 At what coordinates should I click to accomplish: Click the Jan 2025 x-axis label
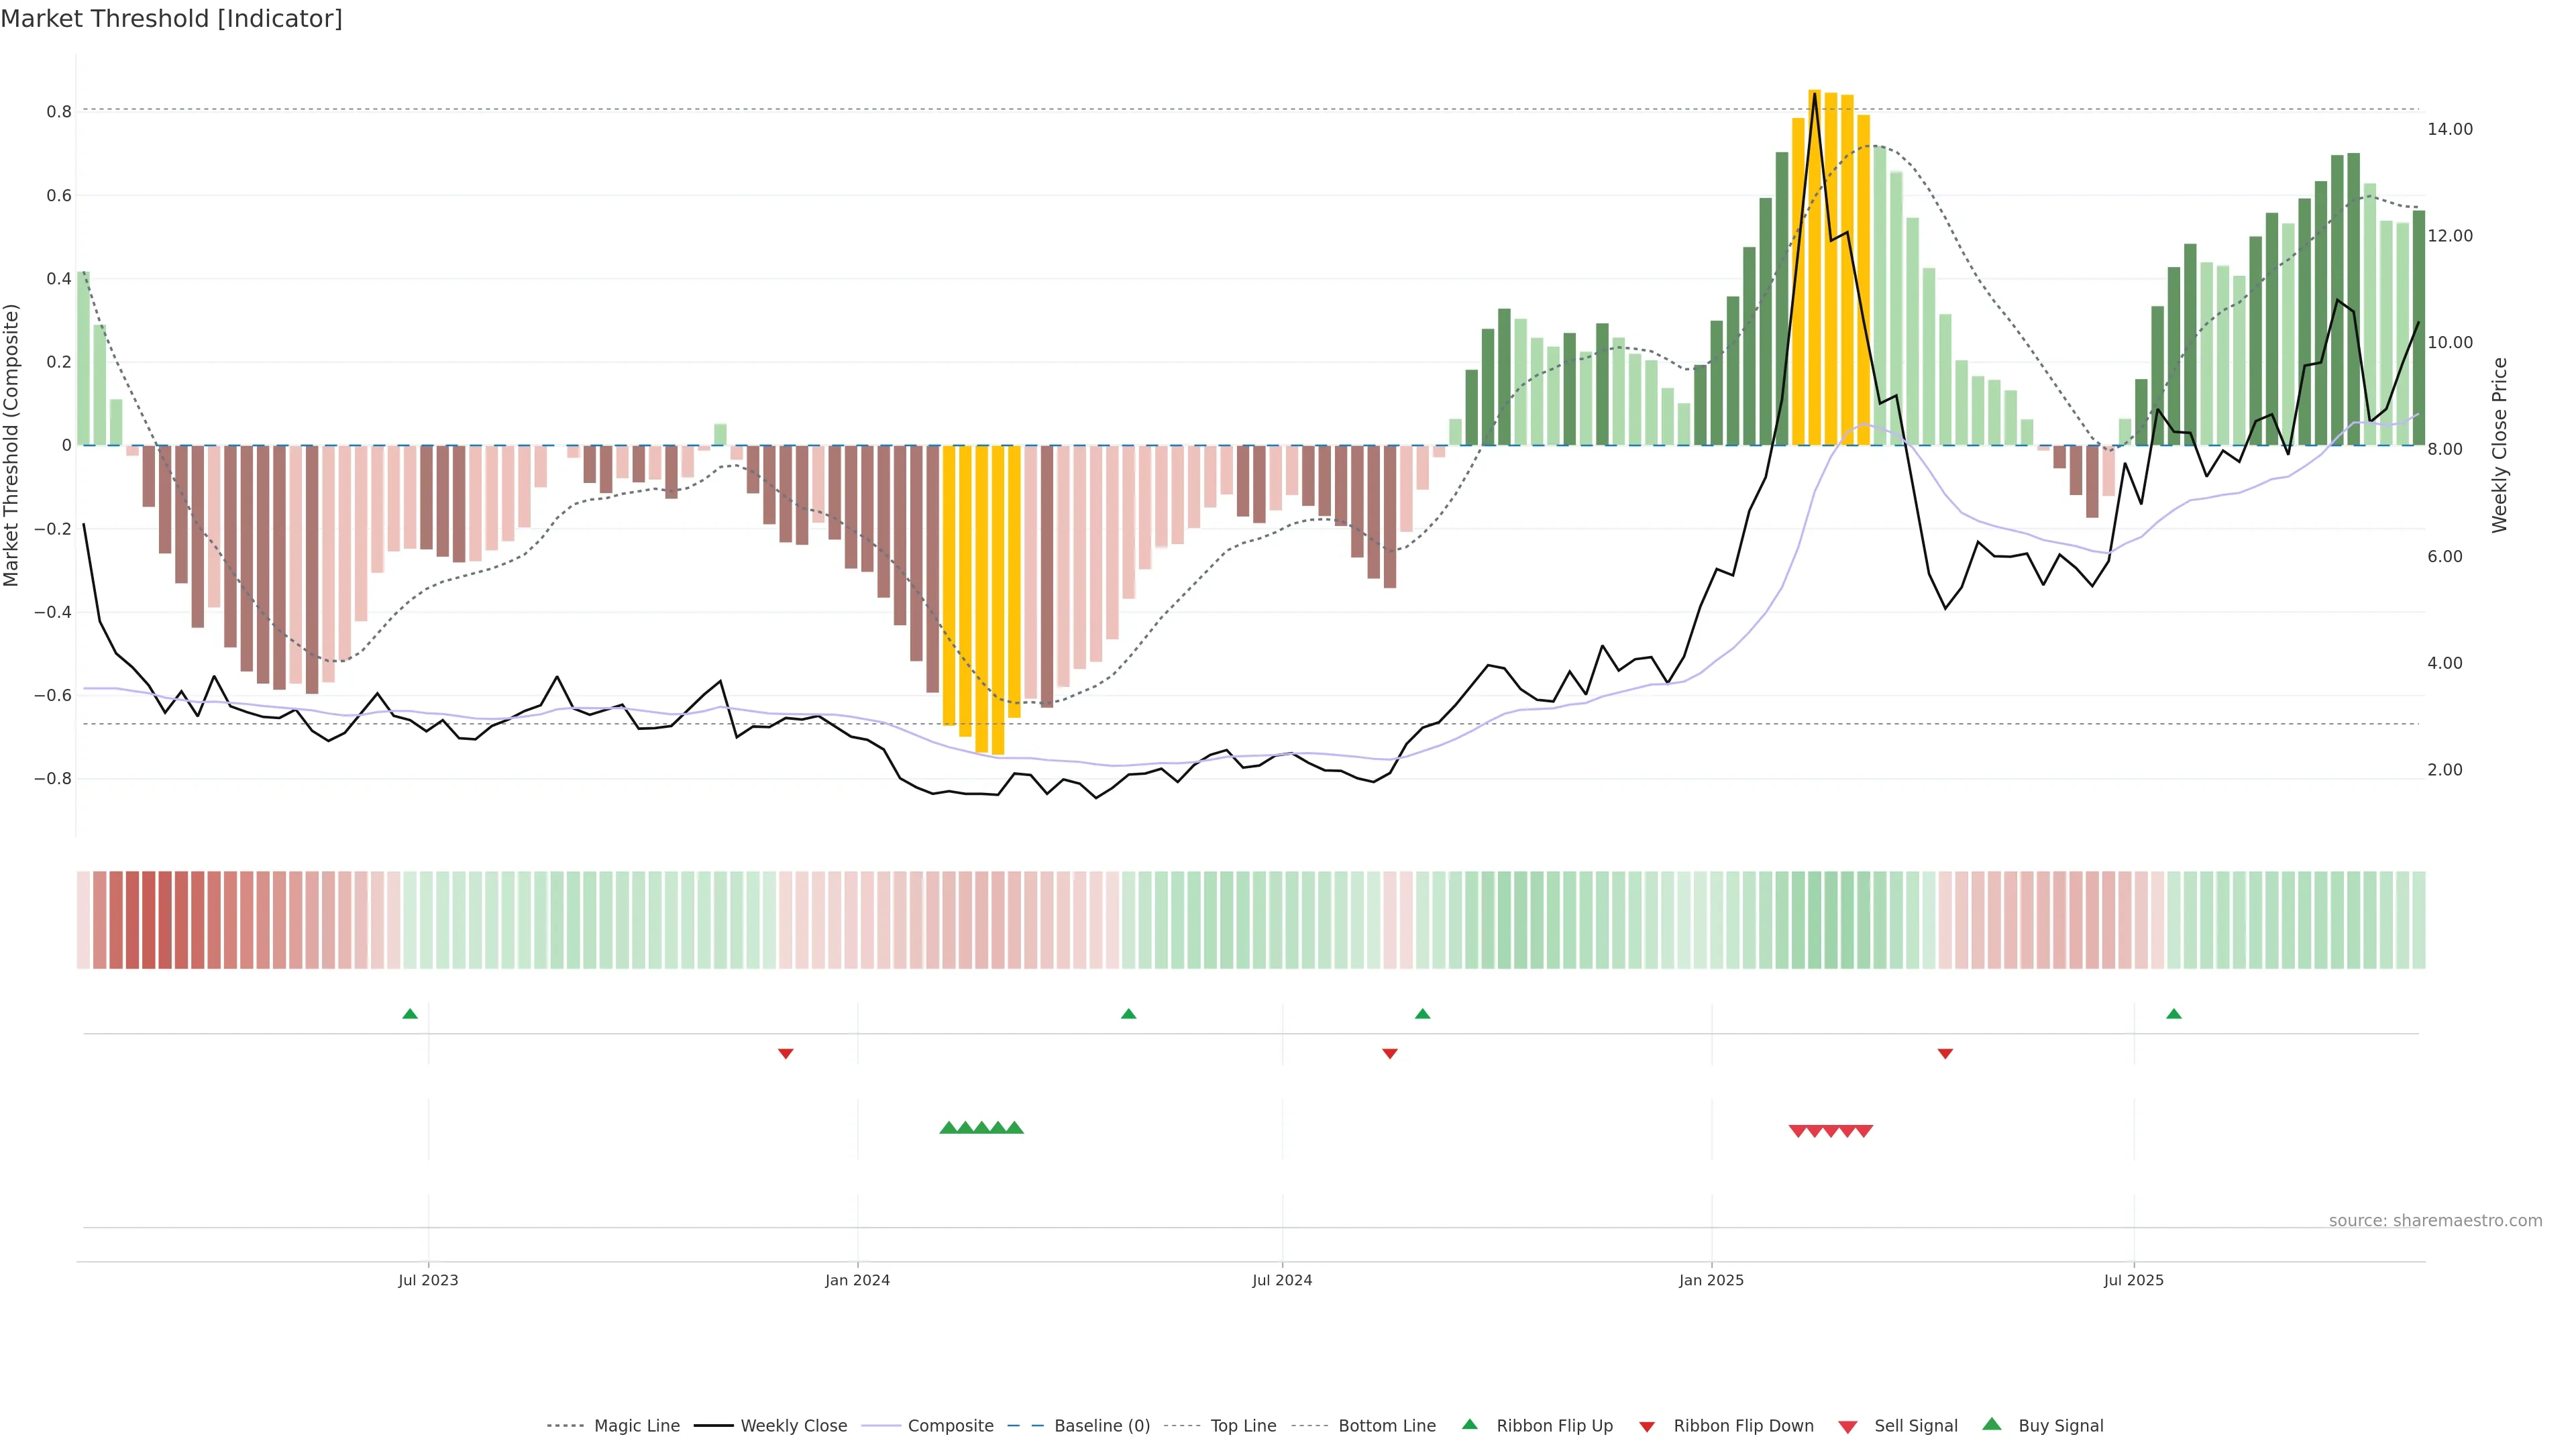1711,1280
